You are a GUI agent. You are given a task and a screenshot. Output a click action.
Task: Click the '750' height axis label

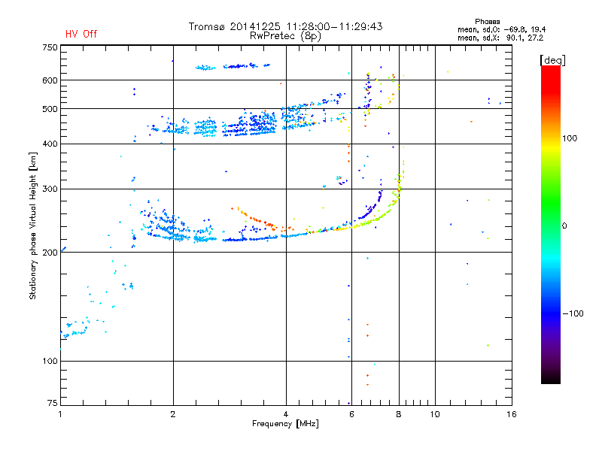(50, 47)
